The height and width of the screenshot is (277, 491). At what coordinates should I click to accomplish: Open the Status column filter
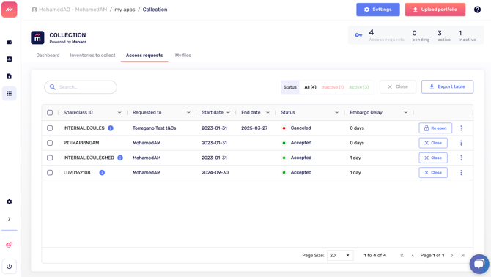click(x=336, y=112)
